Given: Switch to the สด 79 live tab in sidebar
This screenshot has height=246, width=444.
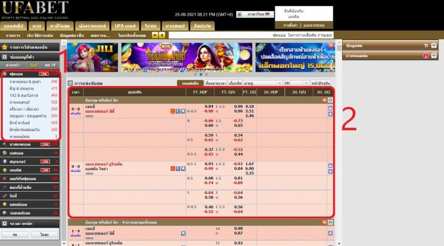Looking at the screenshot, I should [50, 65].
